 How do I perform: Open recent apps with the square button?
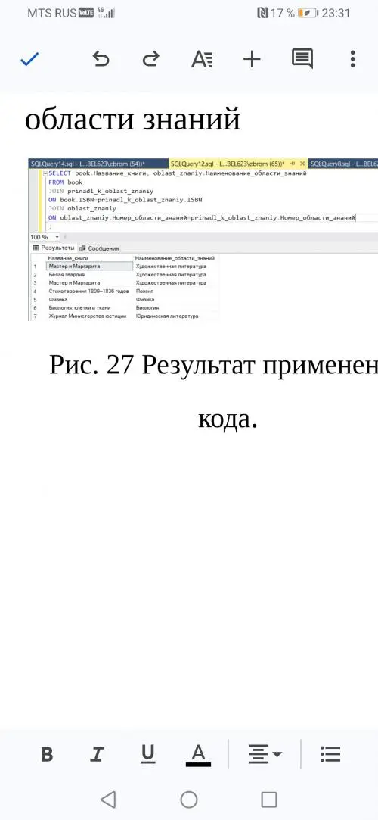(x=269, y=800)
